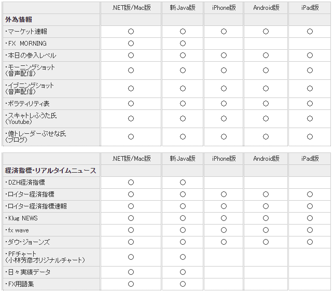Click the iPhone版 column header in top table
The image size is (333, 293).
224,8
